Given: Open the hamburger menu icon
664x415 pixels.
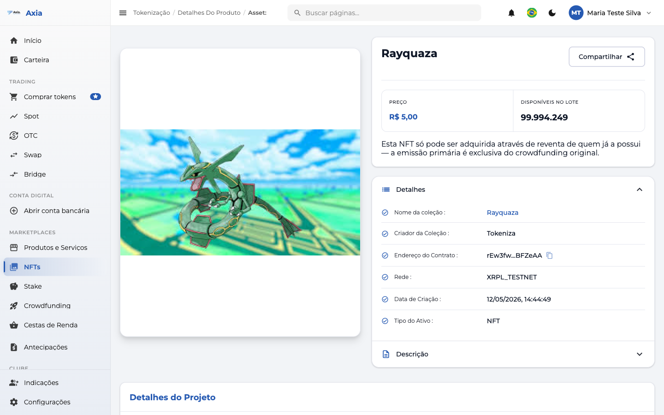Looking at the screenshot, I should tap(123, 13).
